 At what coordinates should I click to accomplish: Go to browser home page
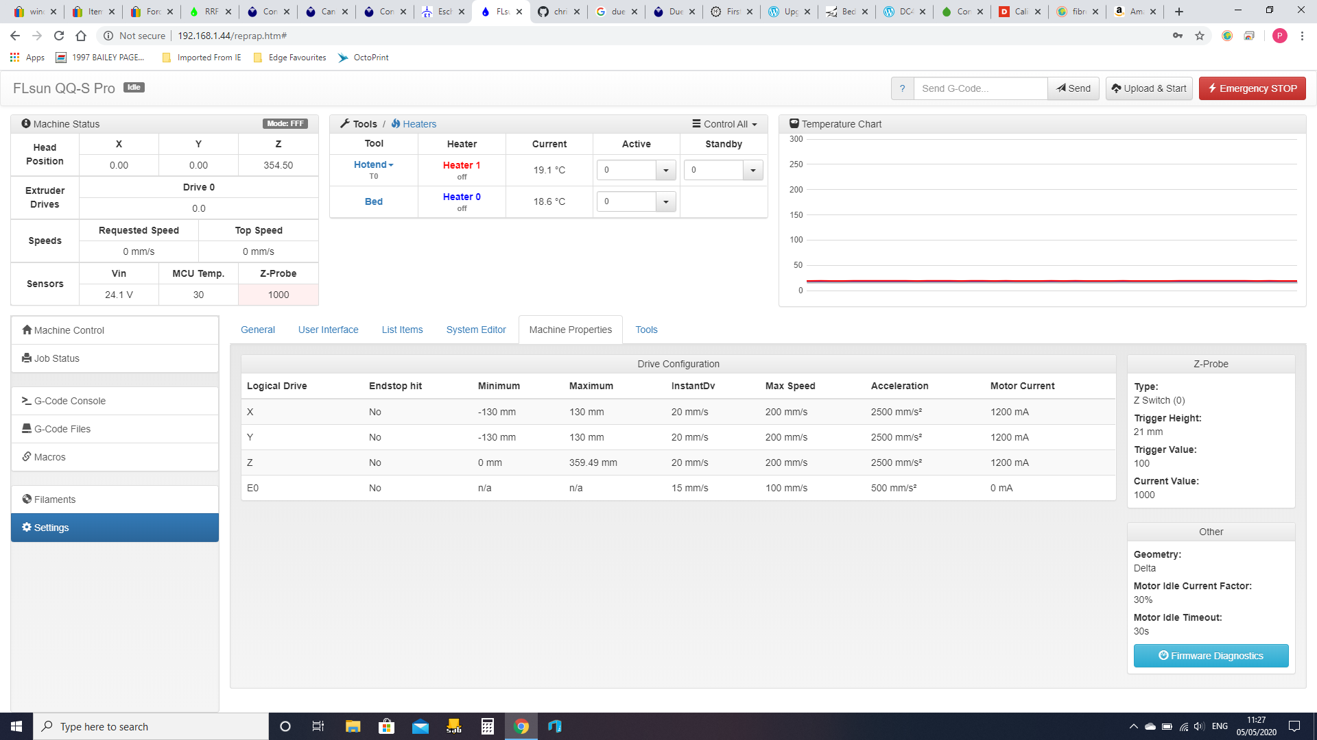coord(81,36)
